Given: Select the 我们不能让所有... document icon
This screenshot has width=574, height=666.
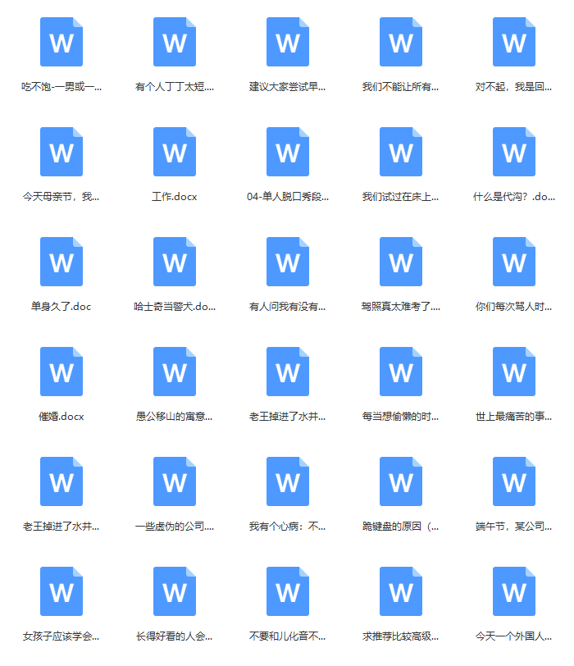Looking at the screenshot, I should click(x=401, y=42).
